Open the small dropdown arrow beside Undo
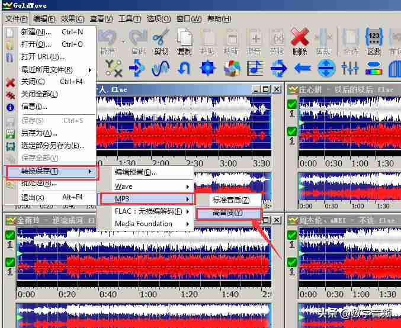This screenshot has height=328, width=401. 124,41
